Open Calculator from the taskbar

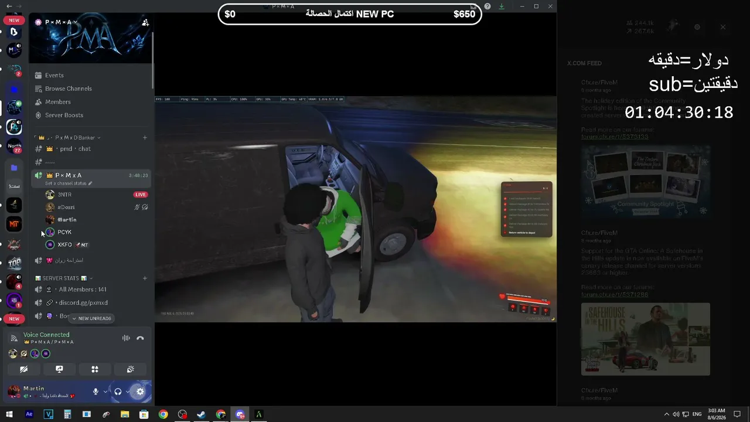(67, 414)
